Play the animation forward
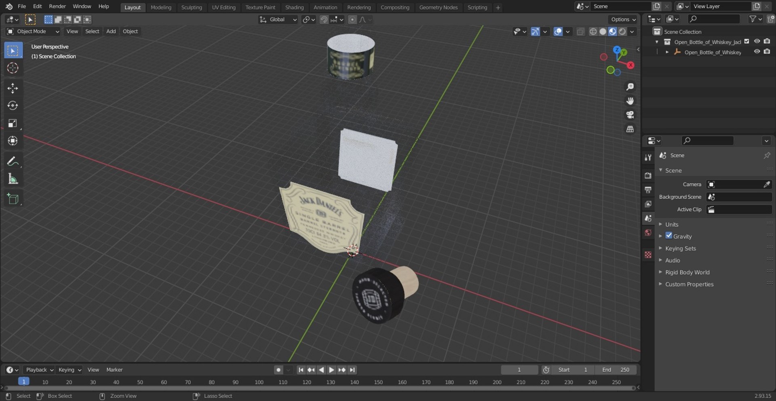 (331, 370)
